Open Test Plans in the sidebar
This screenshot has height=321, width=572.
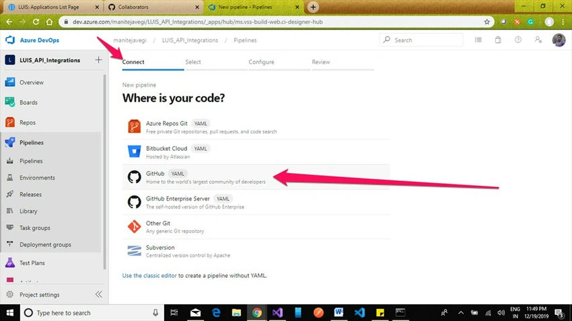(32, 263)
